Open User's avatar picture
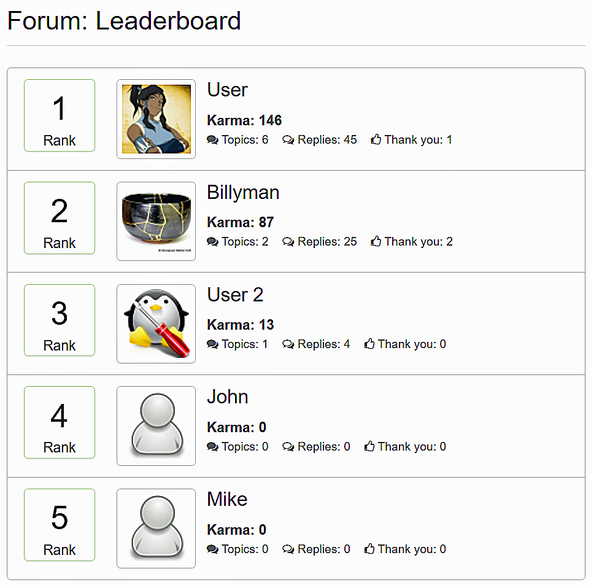Screen dimensions: 591x585 tap(156, 119)
